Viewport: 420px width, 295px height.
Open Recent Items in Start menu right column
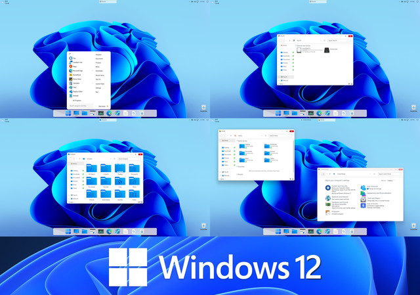pyautogui.click(x=100, y=76)
